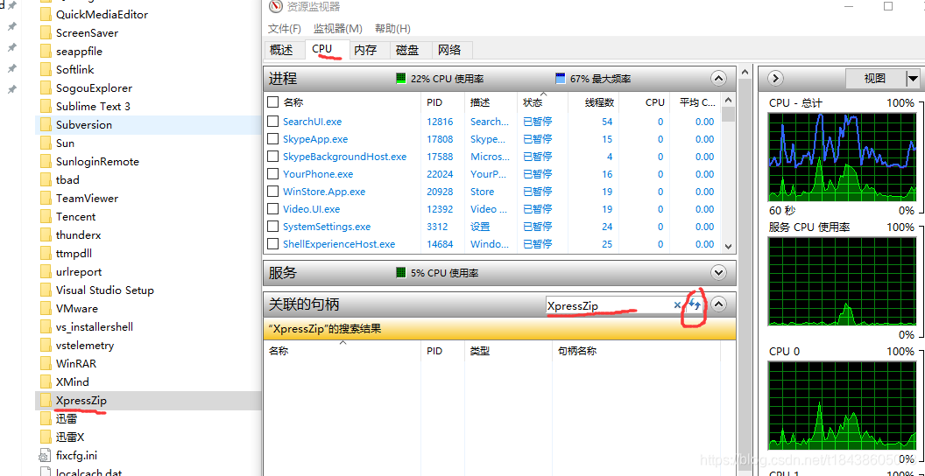Click the ShellExperienceHost.exe process name
This screenshot has height=476, width=925.
[x=339, y=244]
